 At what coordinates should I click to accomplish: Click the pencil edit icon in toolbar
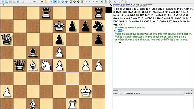click(x=23, y=2)
